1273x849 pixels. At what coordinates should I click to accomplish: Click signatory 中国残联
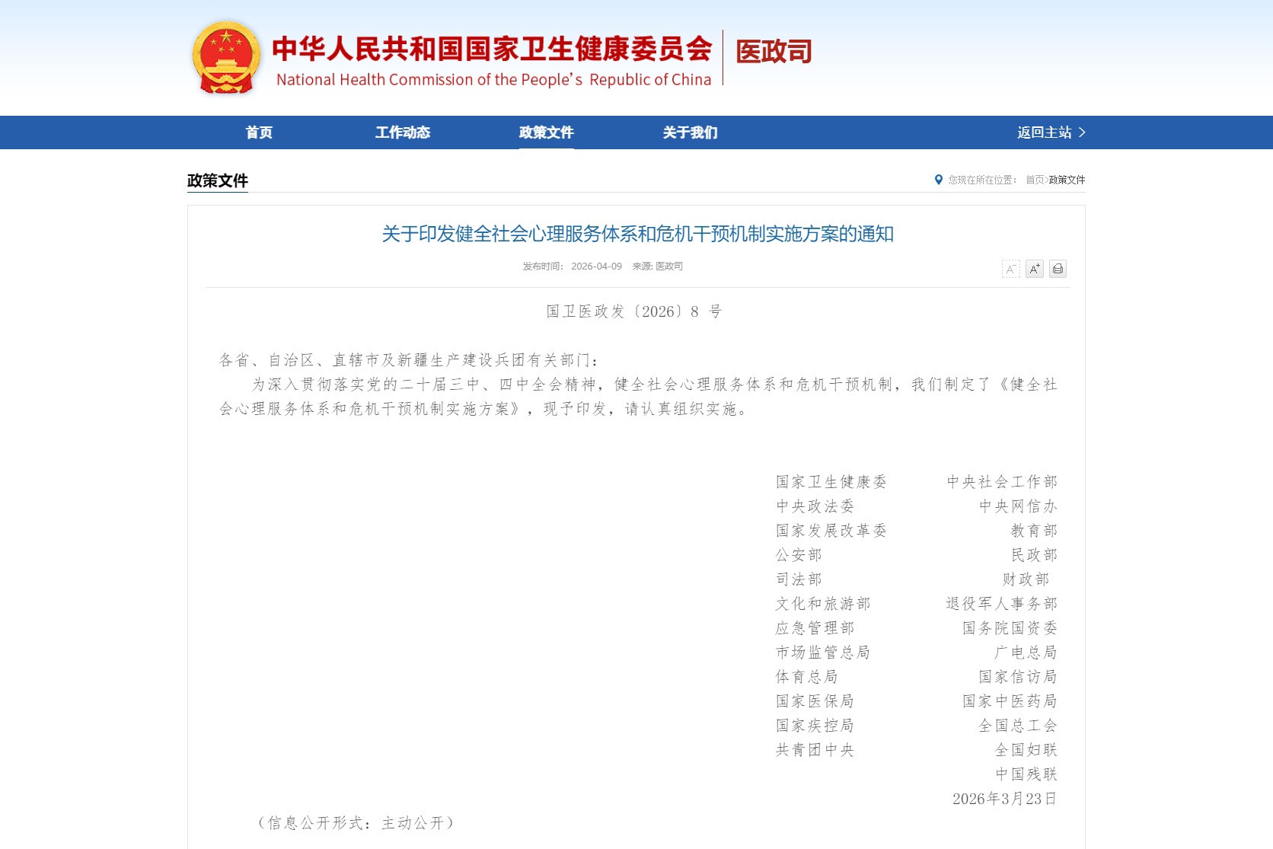point(1026,774)
